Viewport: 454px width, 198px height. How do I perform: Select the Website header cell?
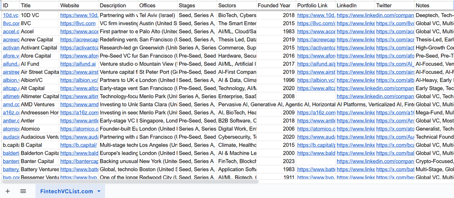click(x=79, y=5)
